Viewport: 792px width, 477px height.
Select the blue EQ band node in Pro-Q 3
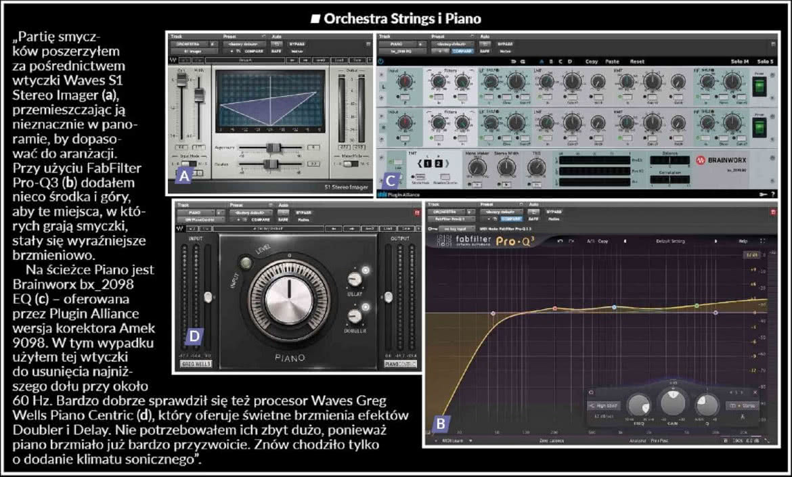pos(614,307)
